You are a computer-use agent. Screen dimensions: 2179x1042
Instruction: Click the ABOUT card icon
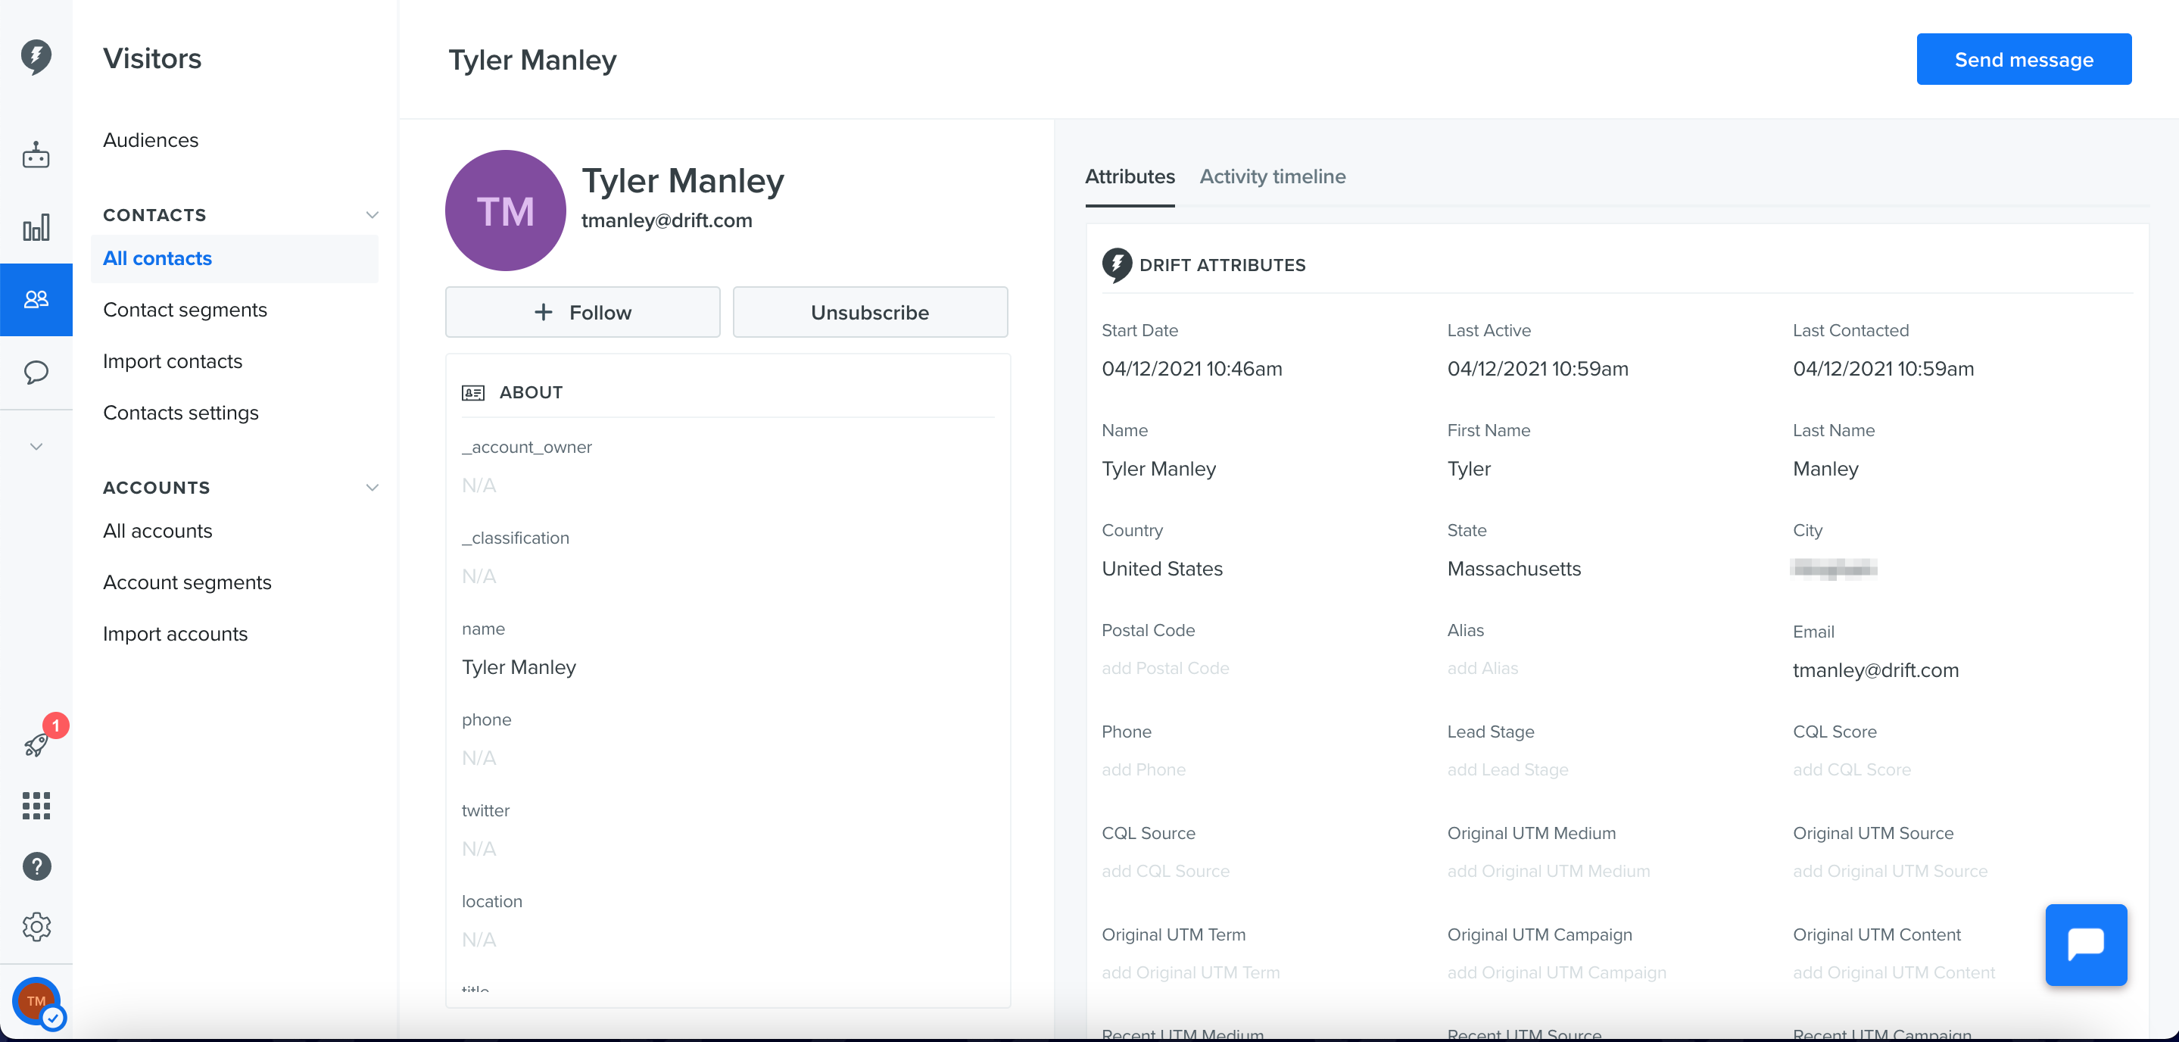point(473,392)
